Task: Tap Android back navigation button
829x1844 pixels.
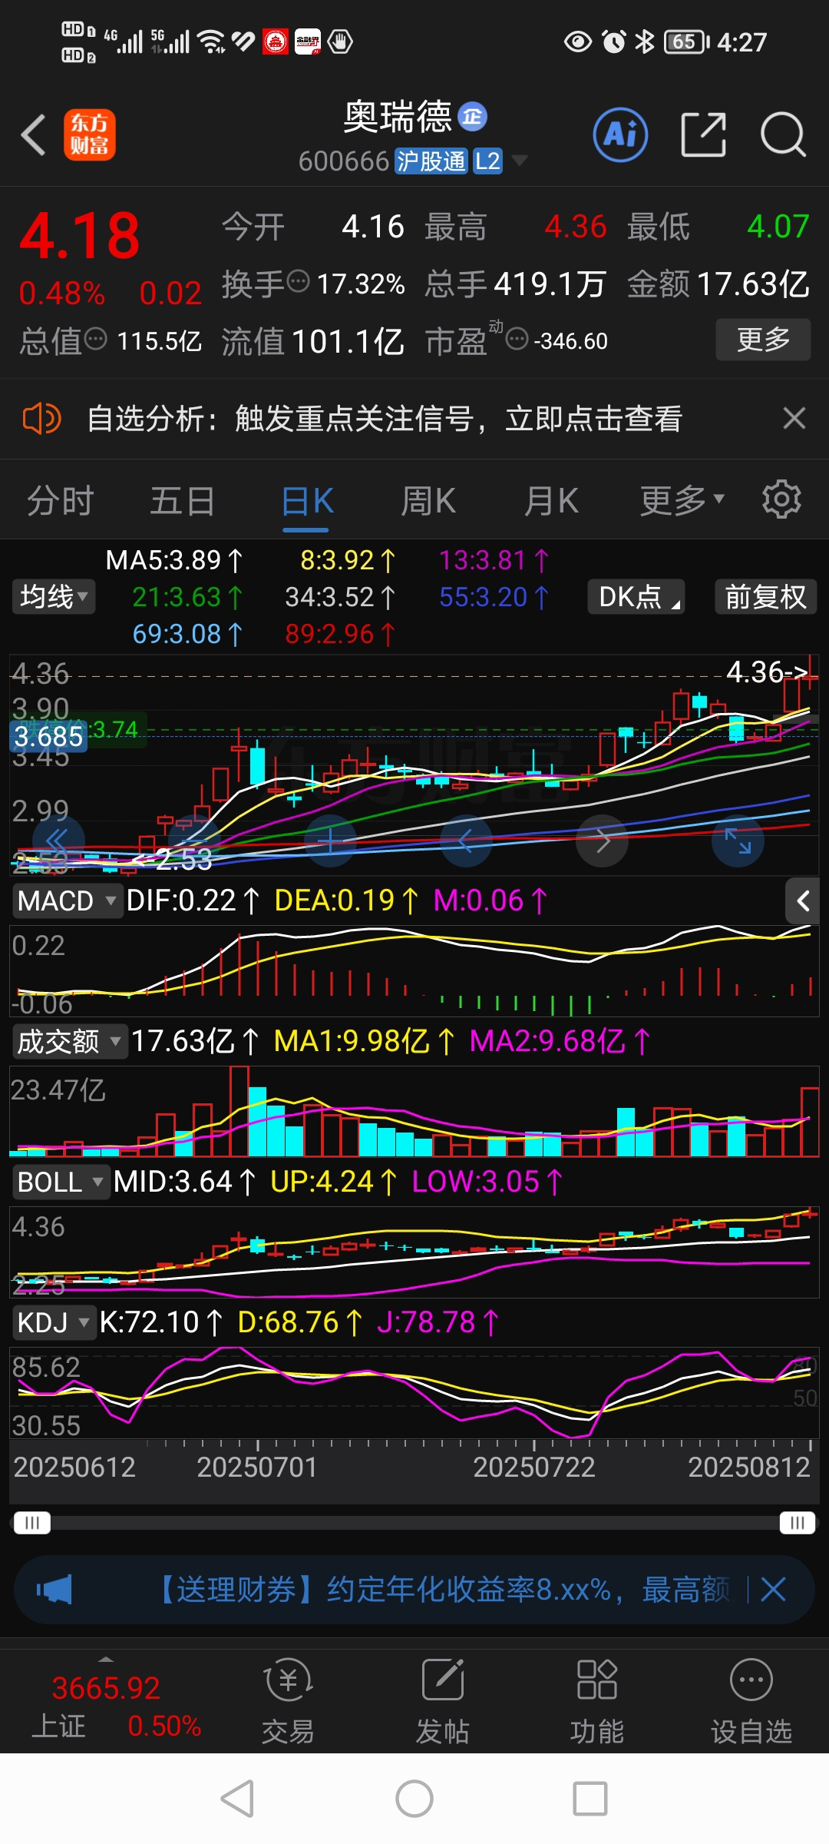Action: 237,1799
